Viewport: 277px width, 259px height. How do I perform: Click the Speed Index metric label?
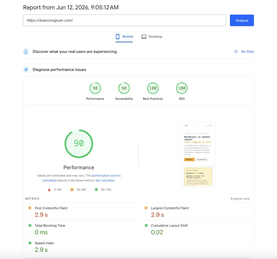(x=44, y=243)
